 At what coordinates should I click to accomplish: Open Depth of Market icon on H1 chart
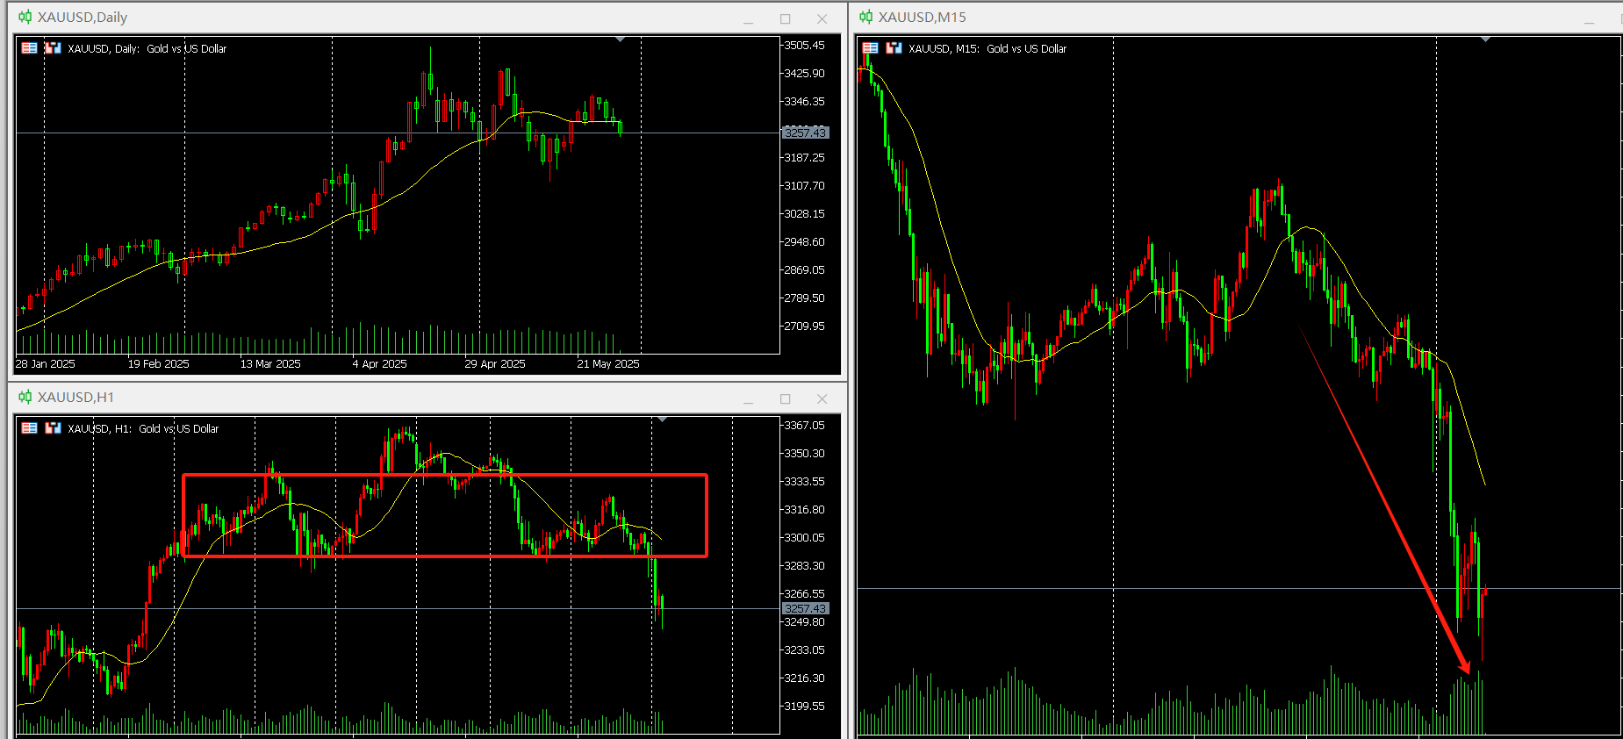point(53,428)
